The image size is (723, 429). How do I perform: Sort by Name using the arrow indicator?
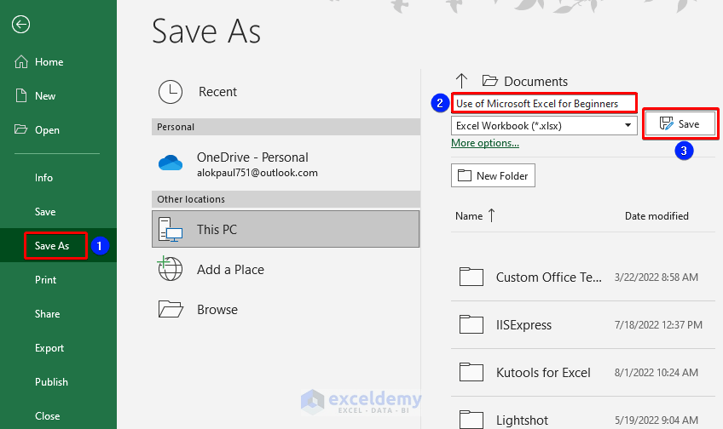point(492,215)
